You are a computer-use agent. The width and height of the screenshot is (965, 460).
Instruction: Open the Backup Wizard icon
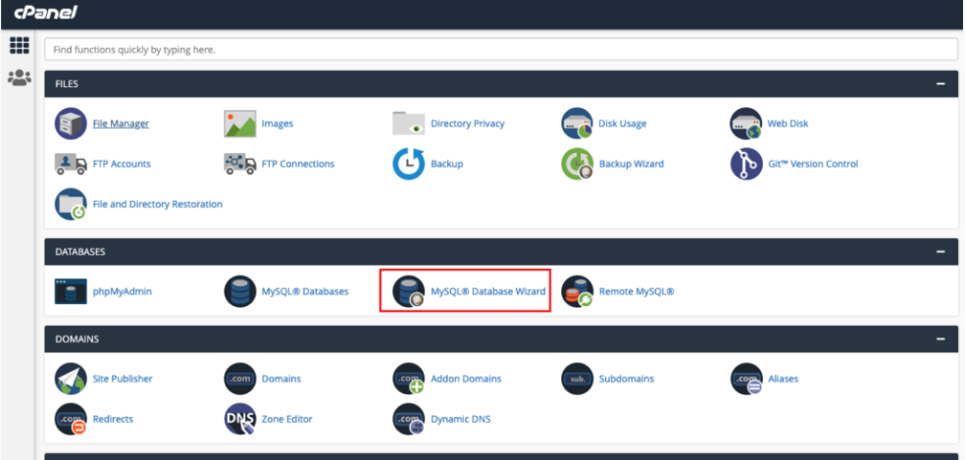click(578, 164)
